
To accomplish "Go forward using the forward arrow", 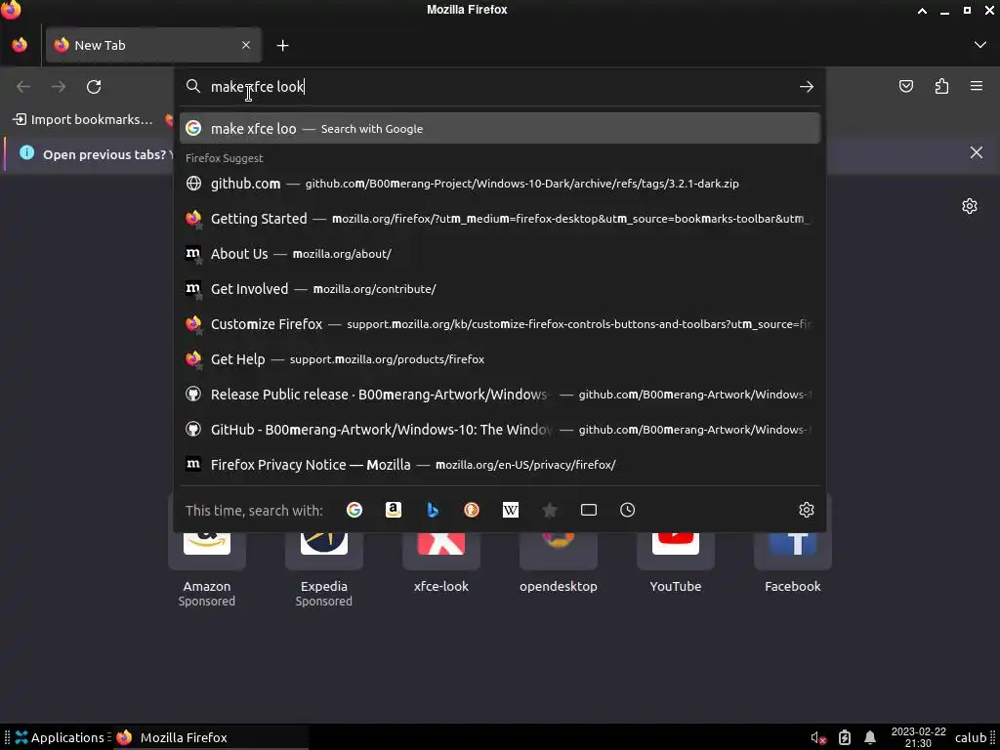I will click(x=59, y=87).
